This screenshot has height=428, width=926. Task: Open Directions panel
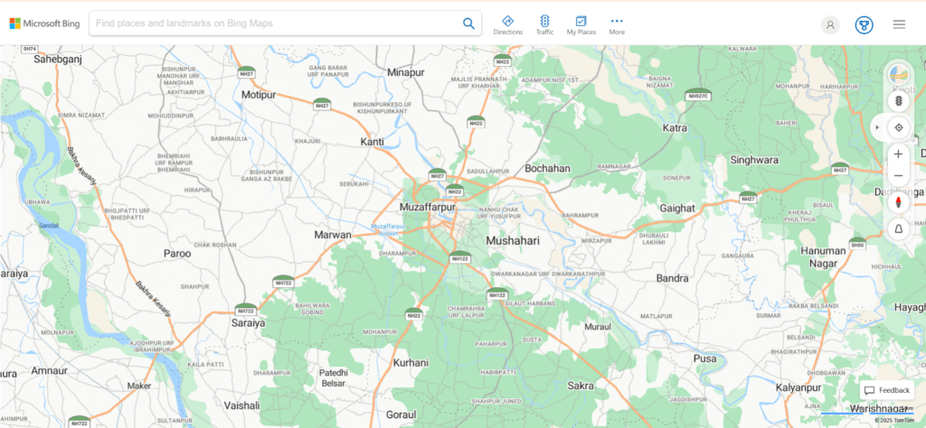508,25
